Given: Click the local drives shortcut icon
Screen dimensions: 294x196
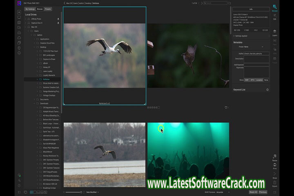Looking at the screenshot, I should 19,33.
